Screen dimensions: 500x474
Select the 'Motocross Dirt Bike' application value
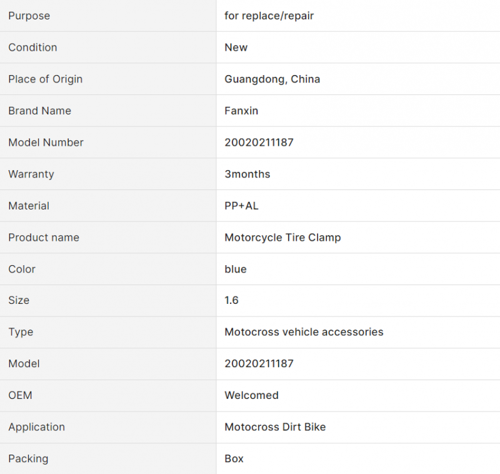click(x=275, y=427)
